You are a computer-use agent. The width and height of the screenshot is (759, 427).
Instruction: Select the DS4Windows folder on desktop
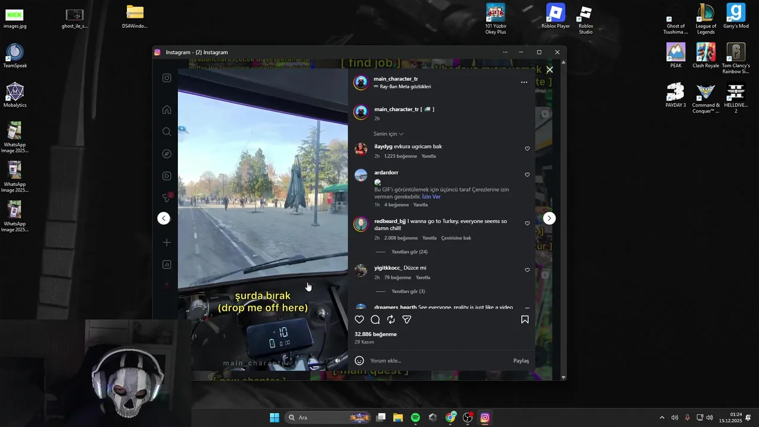pos(135,17)
